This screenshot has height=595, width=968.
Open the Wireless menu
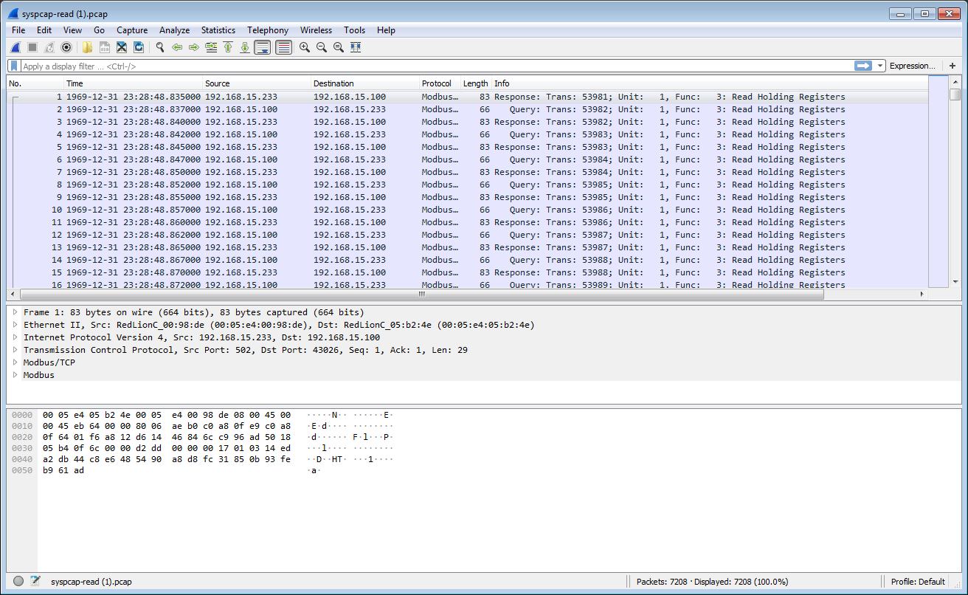tap(316, 30)
